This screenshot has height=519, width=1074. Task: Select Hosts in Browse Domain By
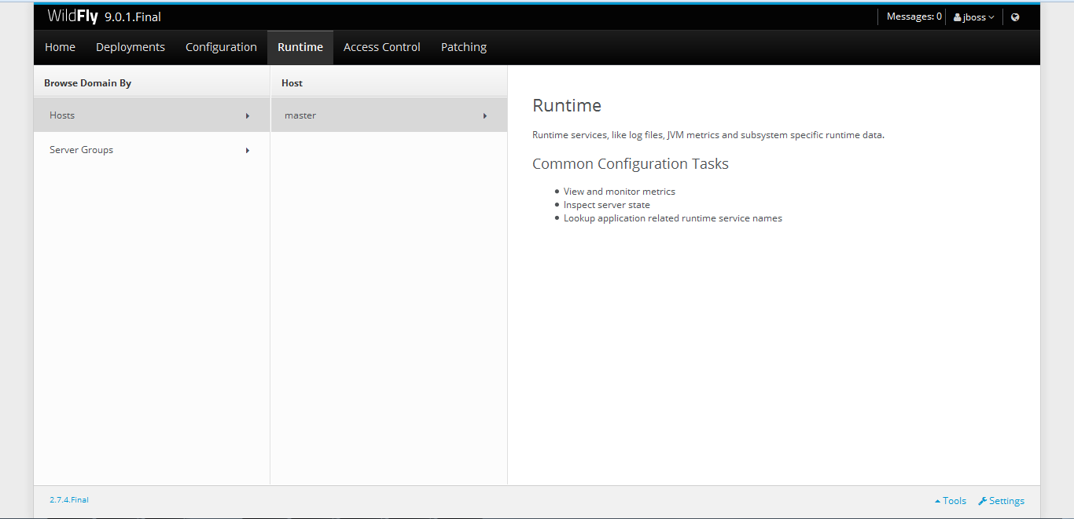point(152,115)
